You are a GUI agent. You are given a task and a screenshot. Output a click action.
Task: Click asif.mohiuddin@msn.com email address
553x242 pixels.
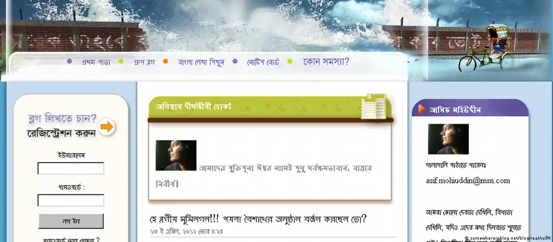pyautogui.click(x=468, y=180)
